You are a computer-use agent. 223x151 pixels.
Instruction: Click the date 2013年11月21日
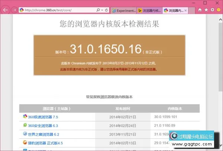[x=123, y=134]
